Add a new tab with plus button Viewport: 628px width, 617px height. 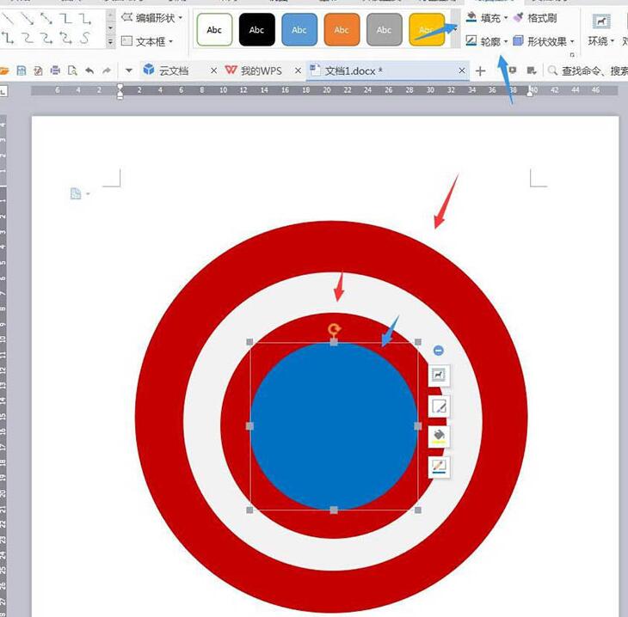[481, 70]
